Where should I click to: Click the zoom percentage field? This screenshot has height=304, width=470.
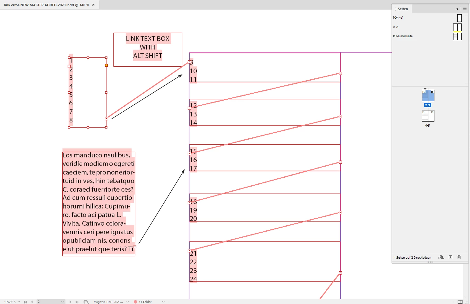(10, 302)
